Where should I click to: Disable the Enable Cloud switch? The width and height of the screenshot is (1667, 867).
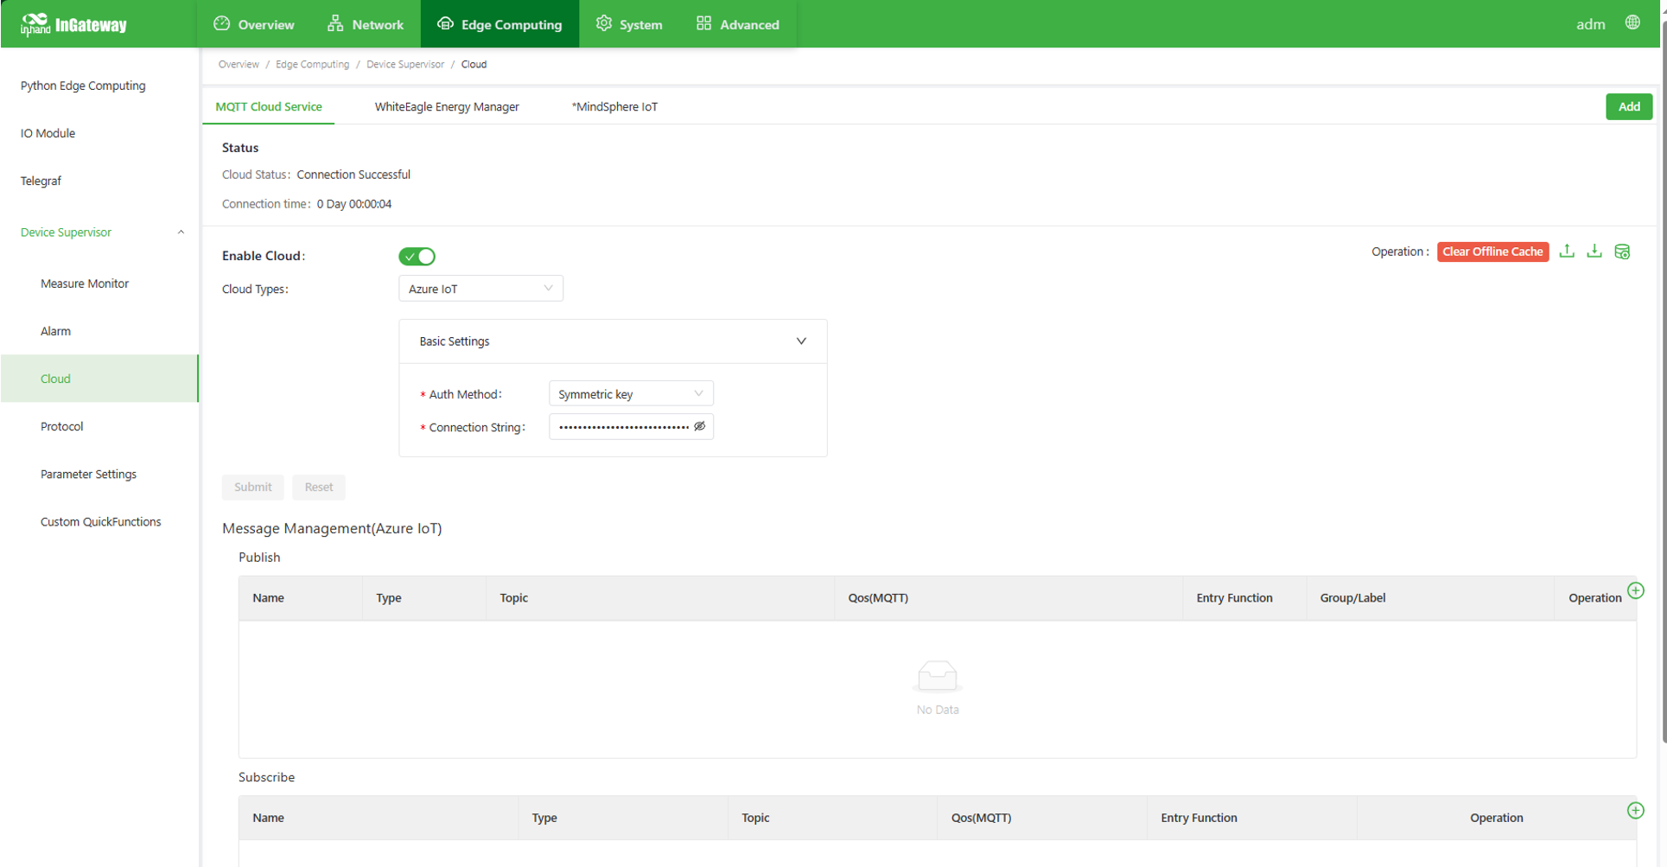tap(417, 257)
